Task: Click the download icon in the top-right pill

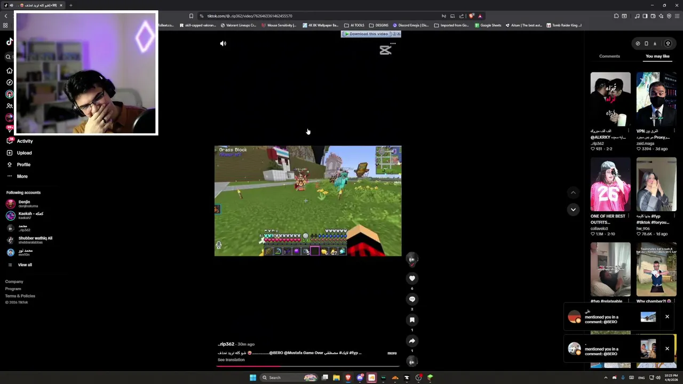Action: [655, 44]
